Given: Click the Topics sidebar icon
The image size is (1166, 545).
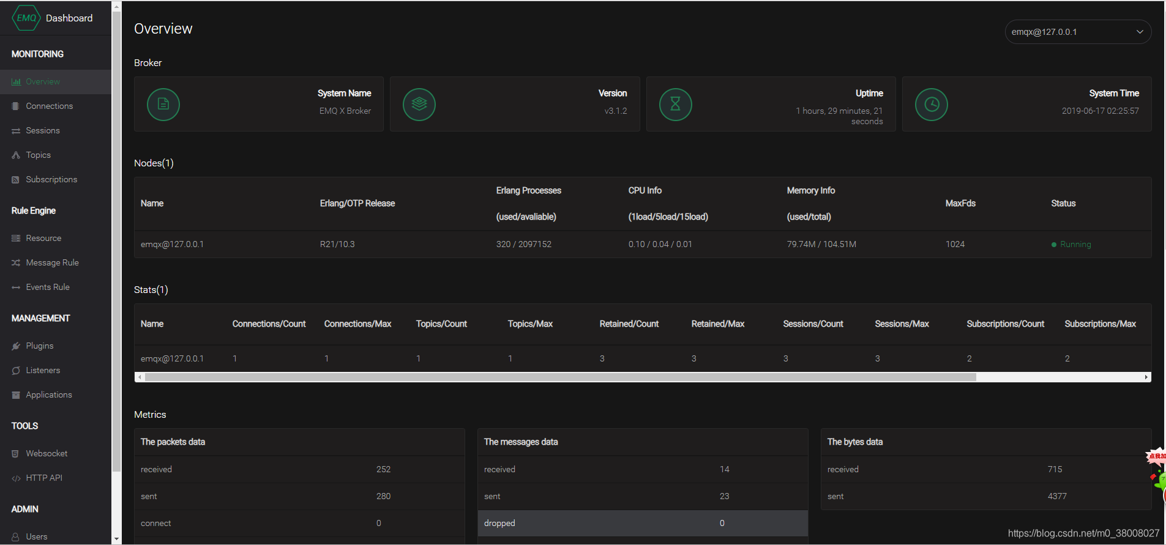Looking at the screenshot, I should coord(16,155).
